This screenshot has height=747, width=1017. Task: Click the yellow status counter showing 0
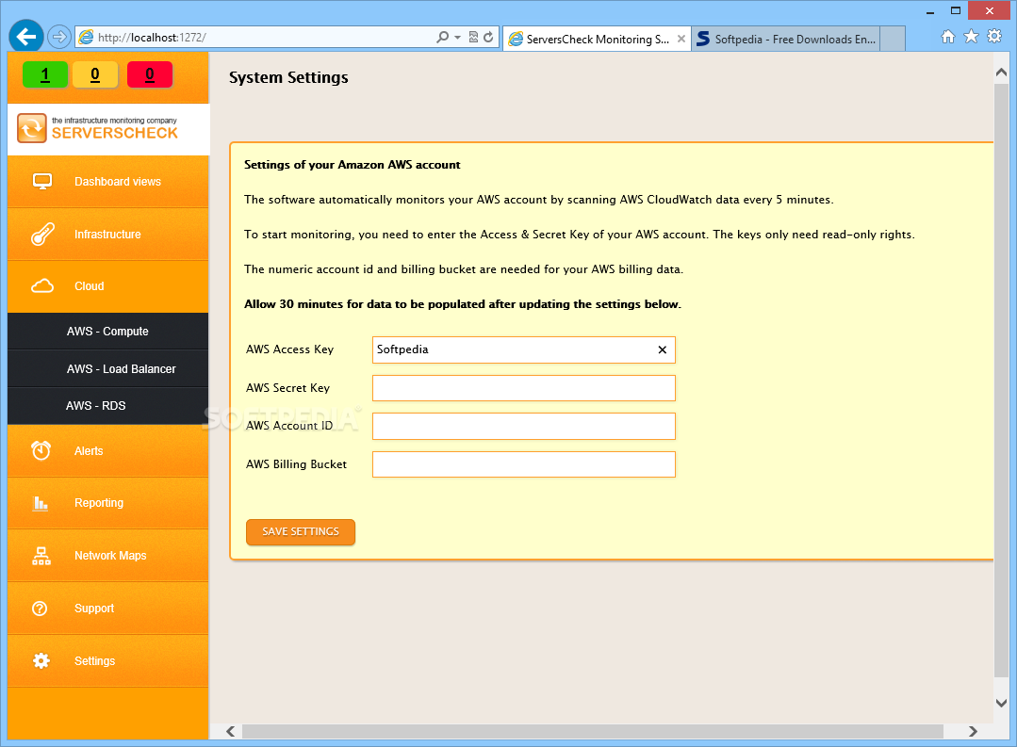pos(95,74)
